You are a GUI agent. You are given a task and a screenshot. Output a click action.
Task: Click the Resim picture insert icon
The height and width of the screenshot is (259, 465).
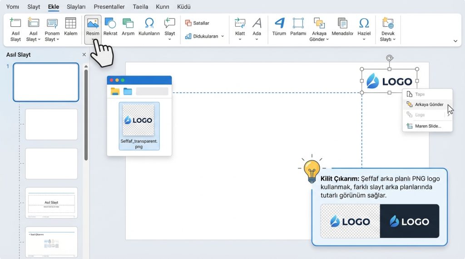tap(93, 24)
